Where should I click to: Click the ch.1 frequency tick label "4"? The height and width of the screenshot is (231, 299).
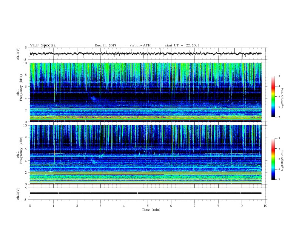coord(26,99)
